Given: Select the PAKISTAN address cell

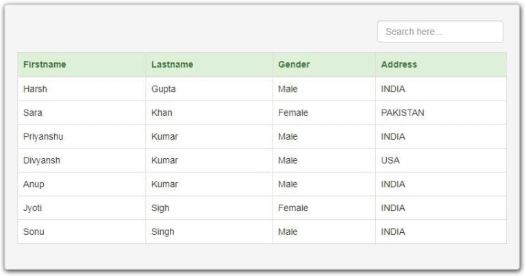Looking at the screenshot, I should pos(403,113).
